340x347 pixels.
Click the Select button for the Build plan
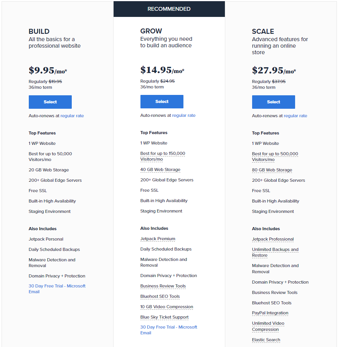click(50, 102)
